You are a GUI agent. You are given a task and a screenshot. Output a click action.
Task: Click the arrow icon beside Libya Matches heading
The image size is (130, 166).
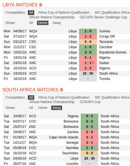[x=41, y=5]
